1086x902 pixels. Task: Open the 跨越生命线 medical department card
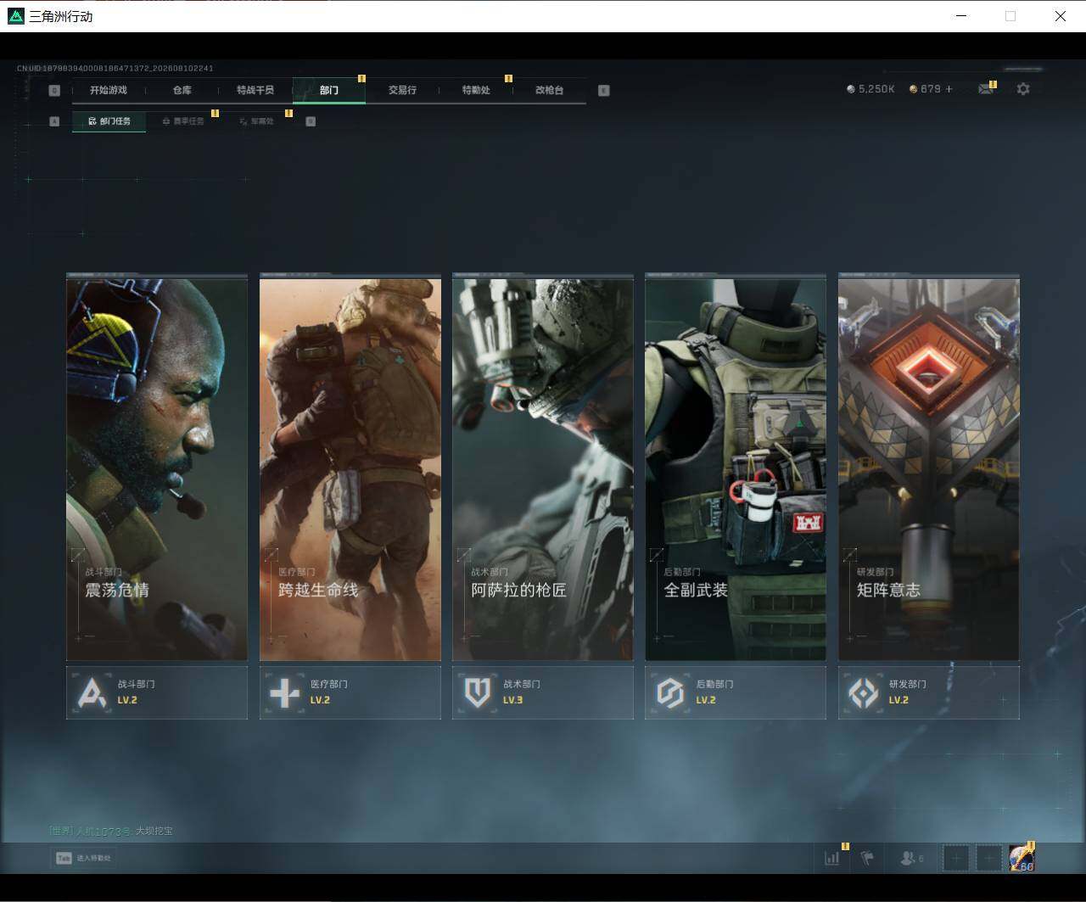350,468
